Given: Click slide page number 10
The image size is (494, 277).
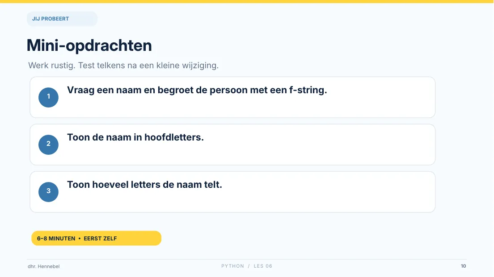Looking at the screenshot, I should (463, 266).
